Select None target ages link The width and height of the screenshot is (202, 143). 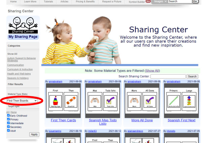tap(14, 112)
